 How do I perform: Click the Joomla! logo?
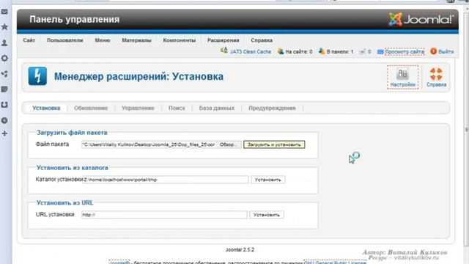pyautogui.click(x=421, y=20)
